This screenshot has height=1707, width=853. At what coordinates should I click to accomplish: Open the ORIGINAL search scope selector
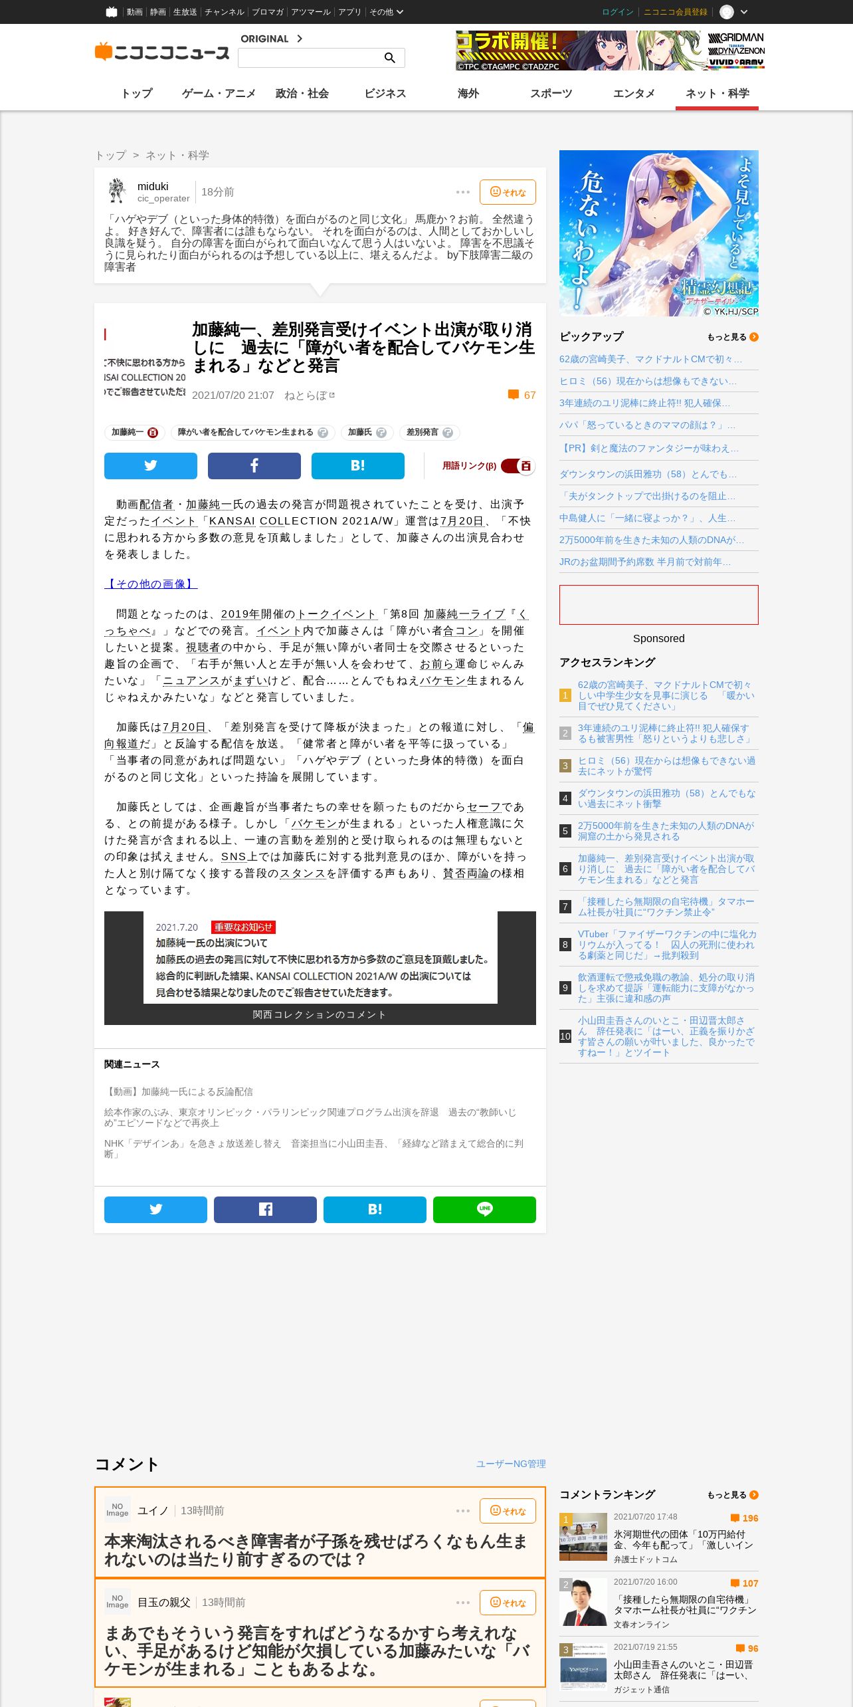click(x=272, y=39)
